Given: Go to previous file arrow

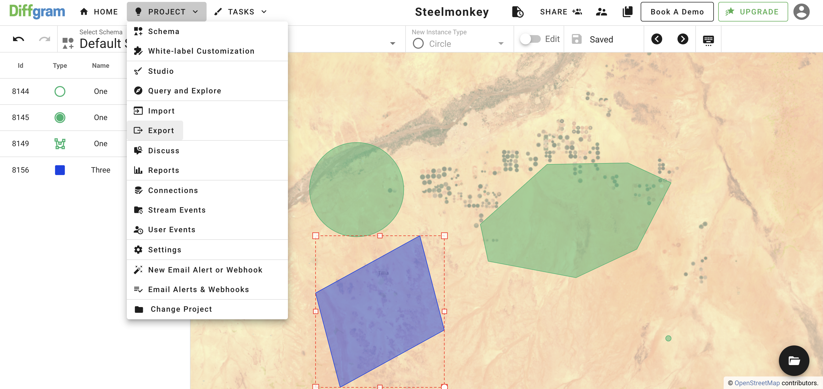Looking at the screenshot, I should [656, 39].
